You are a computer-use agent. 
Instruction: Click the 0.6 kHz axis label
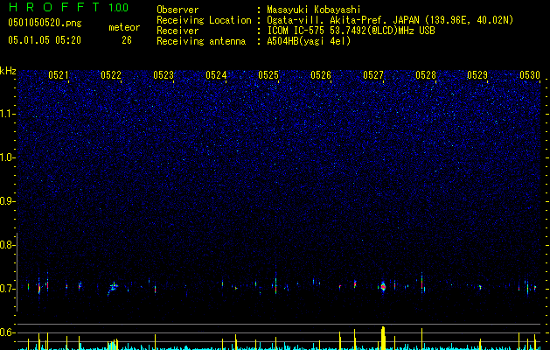click(x=6, y=332)
